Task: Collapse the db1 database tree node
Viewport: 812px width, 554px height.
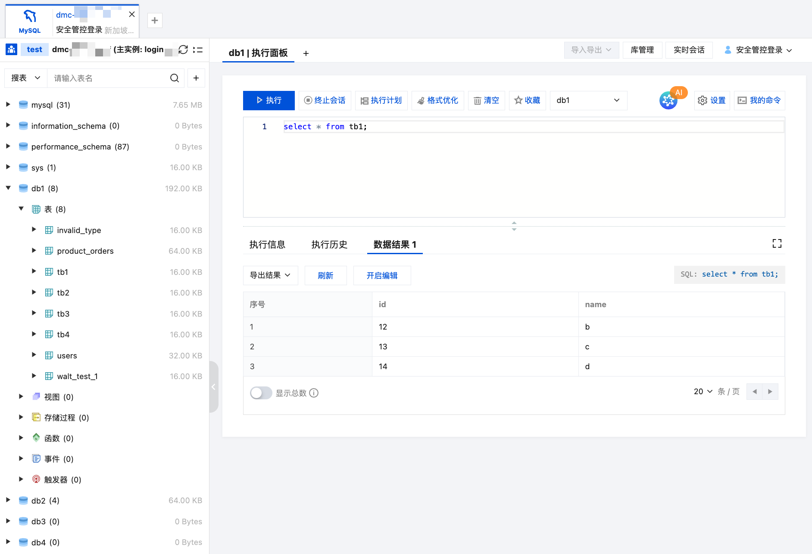Action: pyautogui.click(x=8, y=188)
